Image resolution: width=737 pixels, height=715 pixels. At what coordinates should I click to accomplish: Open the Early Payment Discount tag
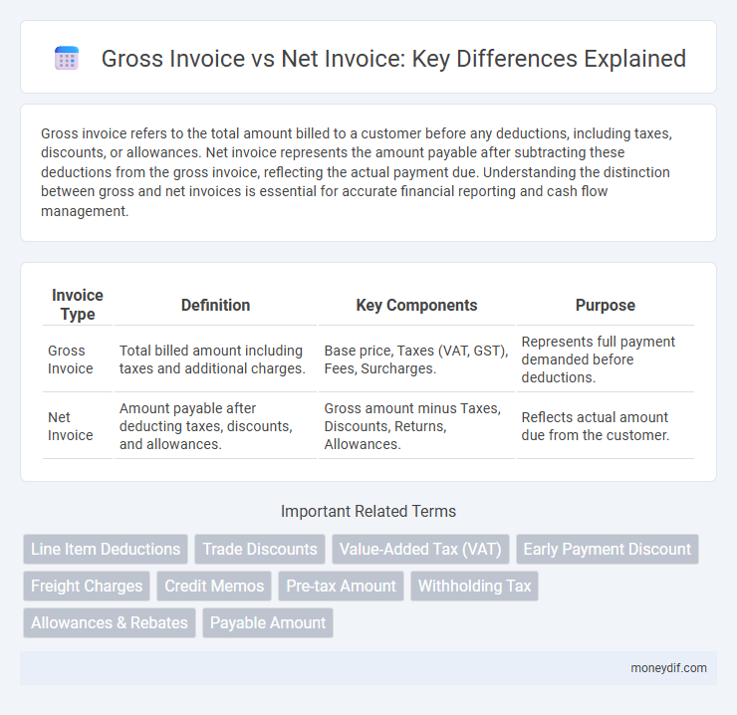point(608,549)
